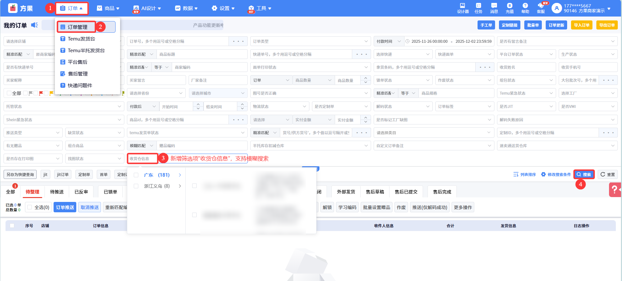The height and width of the screenshot is (281, 622).
Task: Check the 浙江义乌 (8) checkbox
Action: pyautogui.click(x=136, y=186)
